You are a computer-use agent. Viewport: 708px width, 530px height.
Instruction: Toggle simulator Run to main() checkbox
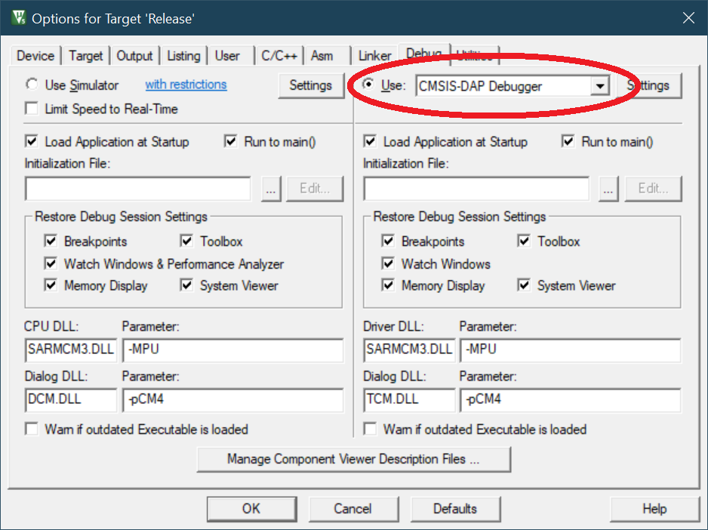click(x=231, y=142)
